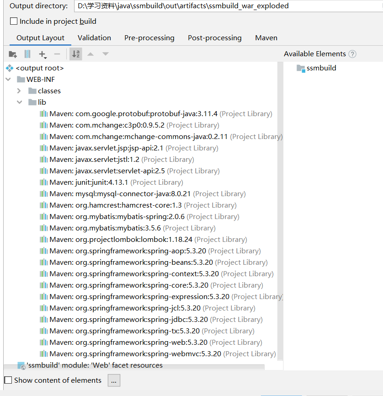383x396 pixels.
Task: Select the c3p0:0.9.5.2 library entry
Action: (129, 125)
